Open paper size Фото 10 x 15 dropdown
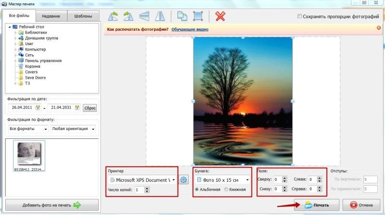 tap(223, 180)
